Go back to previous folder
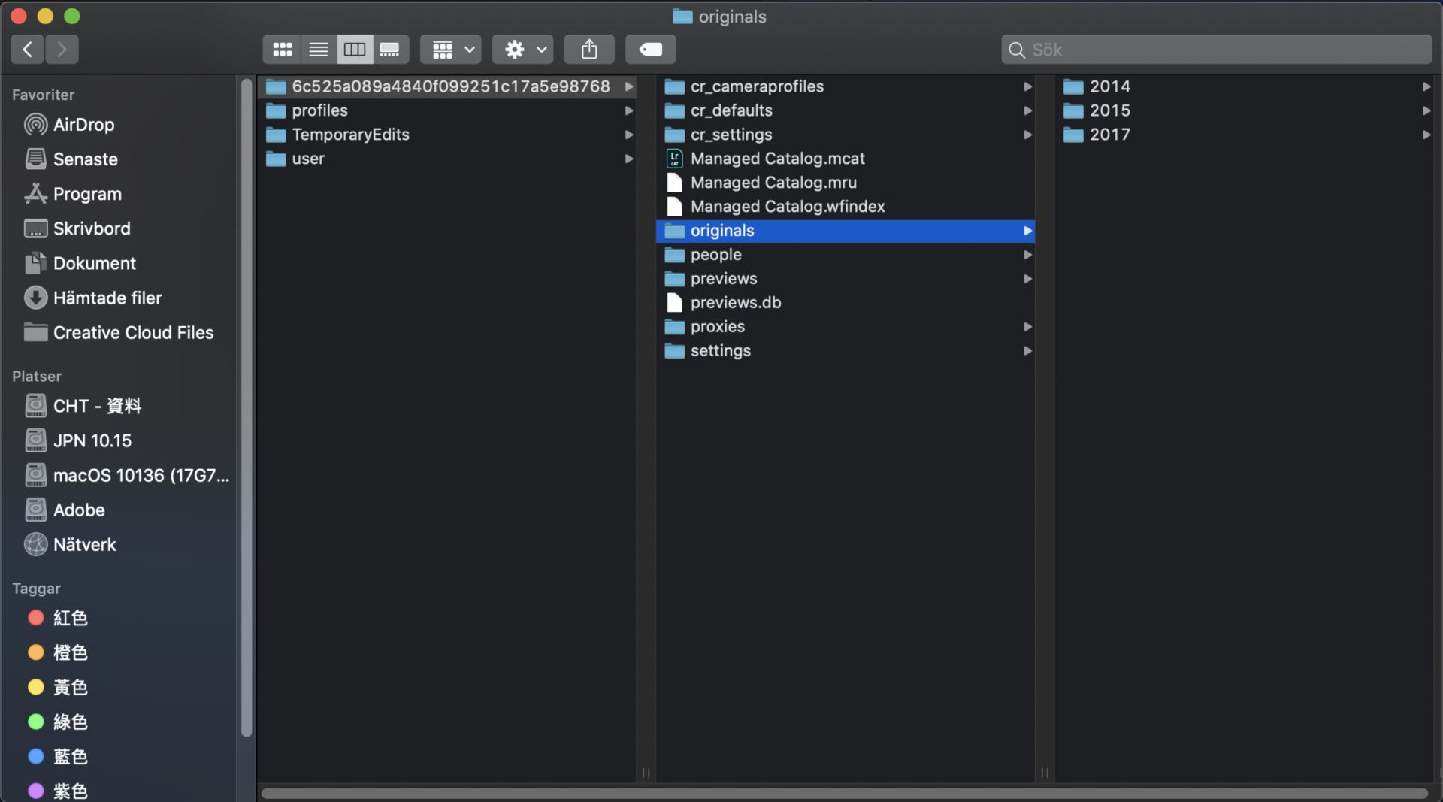The image size is (1443, 802). click(28, 50)
